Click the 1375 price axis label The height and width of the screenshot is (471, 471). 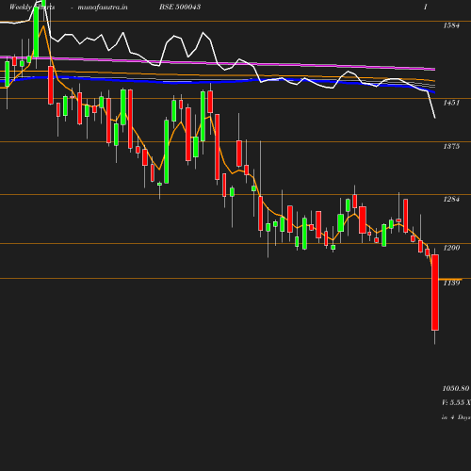[x=451, y=146]
